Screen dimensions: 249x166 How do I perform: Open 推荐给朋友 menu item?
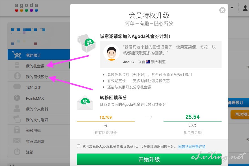click(x=38, y=141)
